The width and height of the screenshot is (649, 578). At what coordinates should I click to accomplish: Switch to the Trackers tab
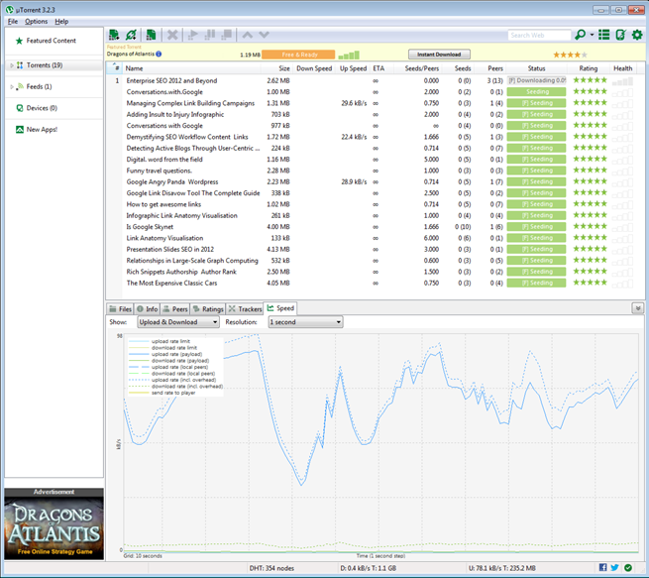(245, 309)
